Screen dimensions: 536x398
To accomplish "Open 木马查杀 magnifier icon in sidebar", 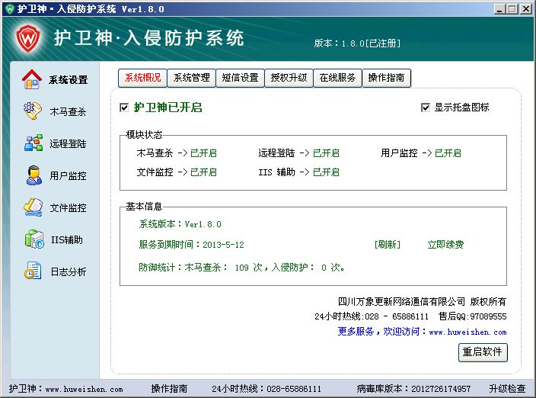I will click(x=32, y=111).
